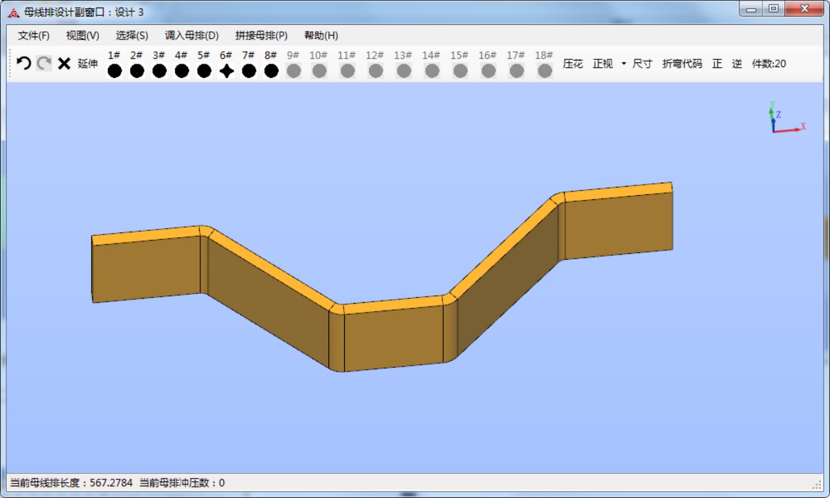Viewport: 830px width, 498px height.
Task: Toggle the 尺寸 dimension display
Action: (x=642, y=64)
